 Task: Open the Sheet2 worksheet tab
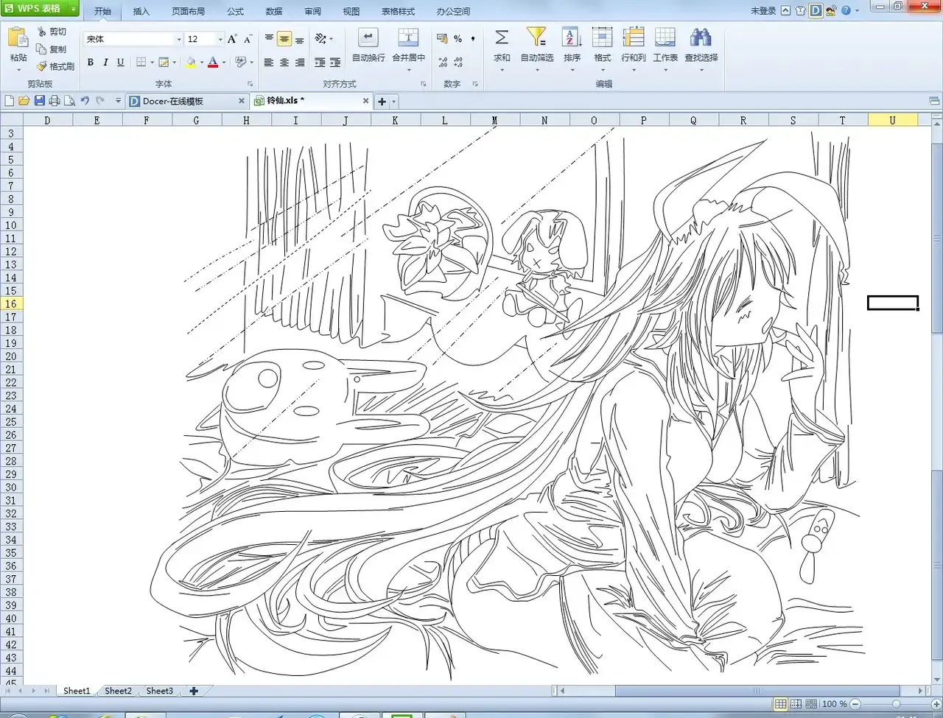(118, 691)
